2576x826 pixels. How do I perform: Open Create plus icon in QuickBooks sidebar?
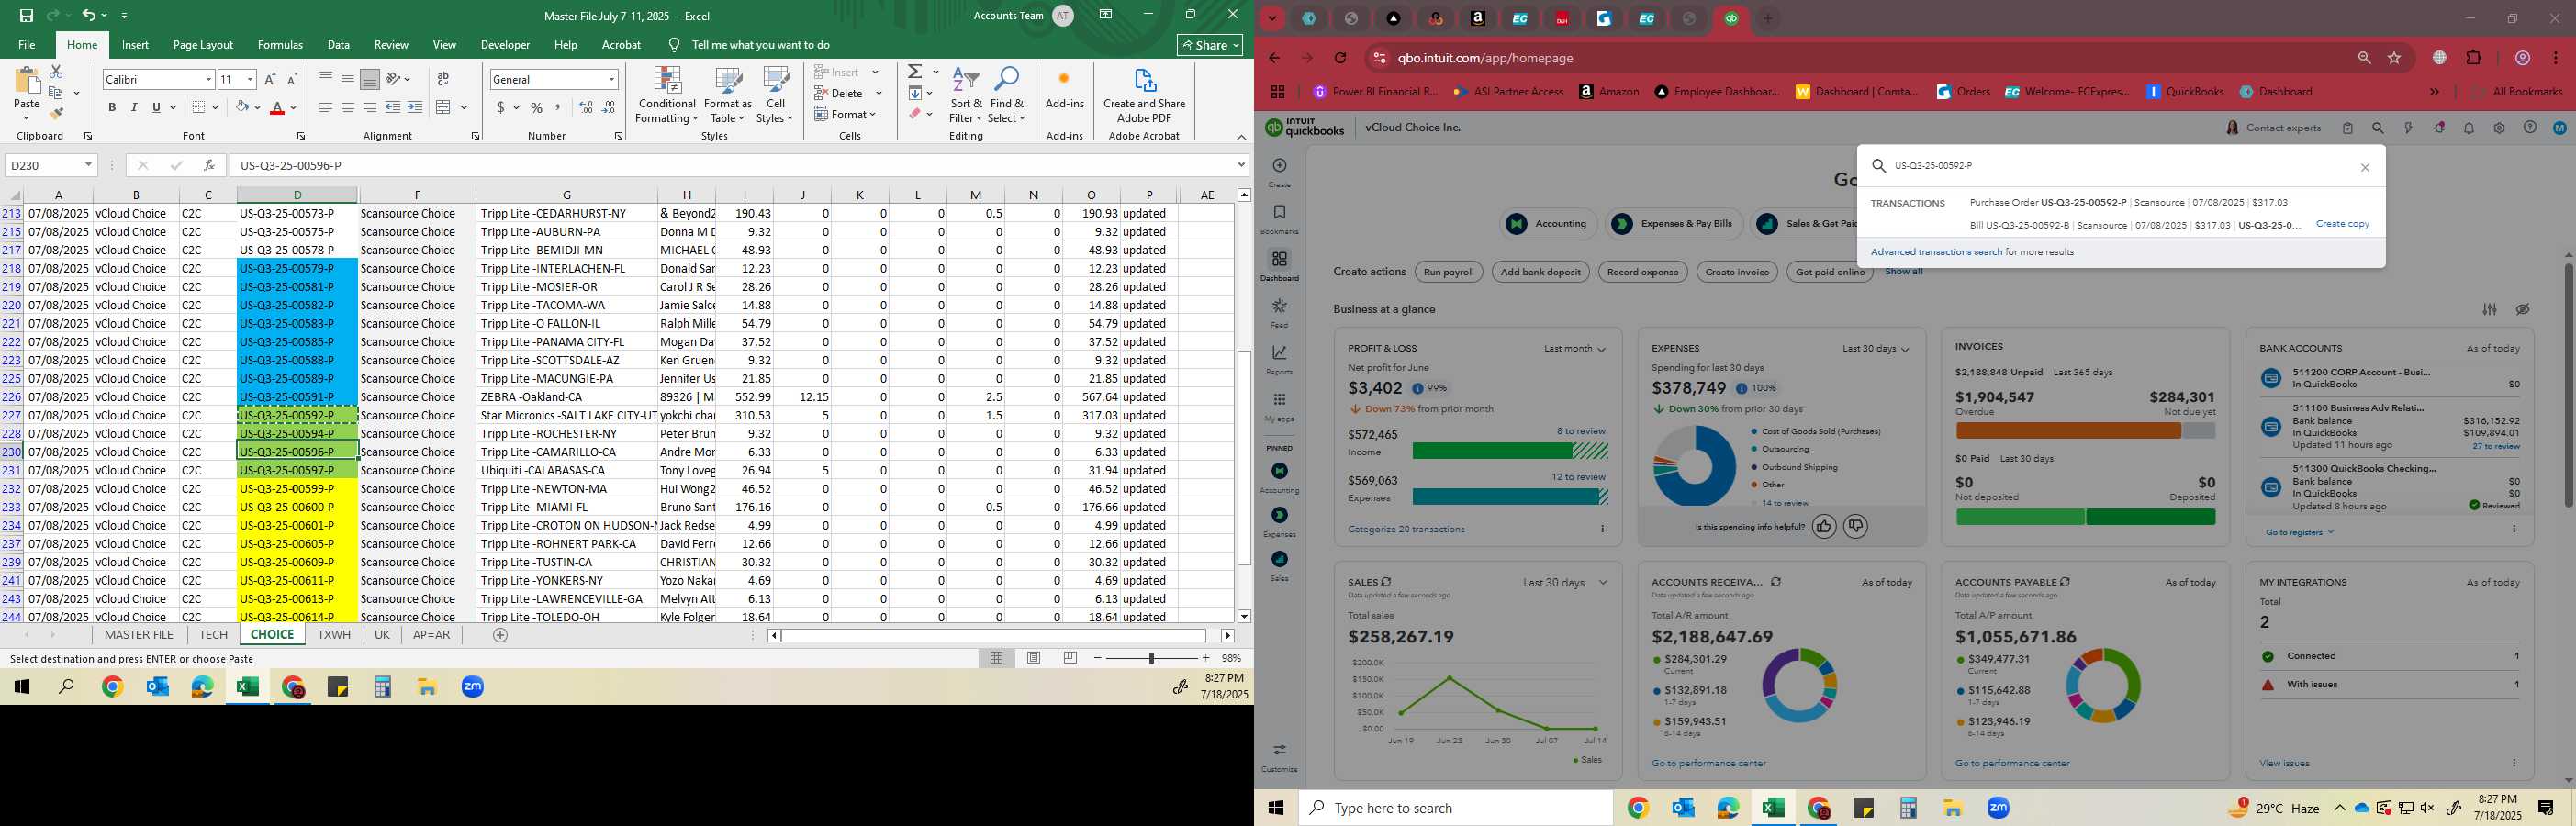click(x=1279, y=172)
